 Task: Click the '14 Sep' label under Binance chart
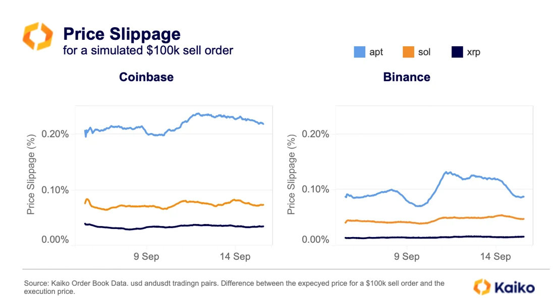495,257
